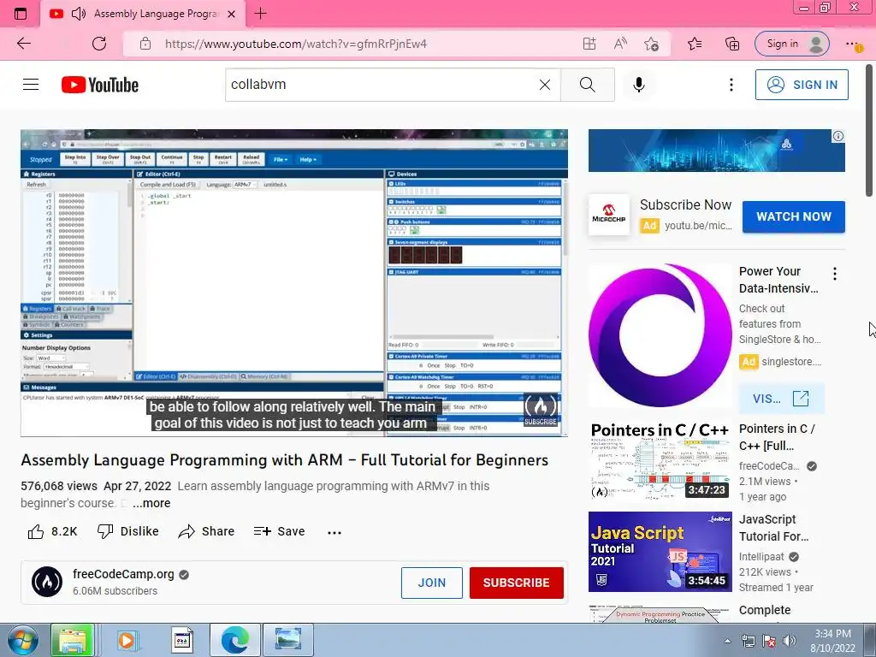Image resolution: width=876 pixels, height=657 pixels.
Task: Refresh the page in Edge
Action: pos(99,44)
